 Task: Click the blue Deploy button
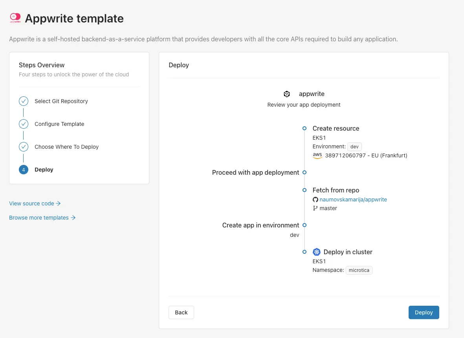point(424,312)
